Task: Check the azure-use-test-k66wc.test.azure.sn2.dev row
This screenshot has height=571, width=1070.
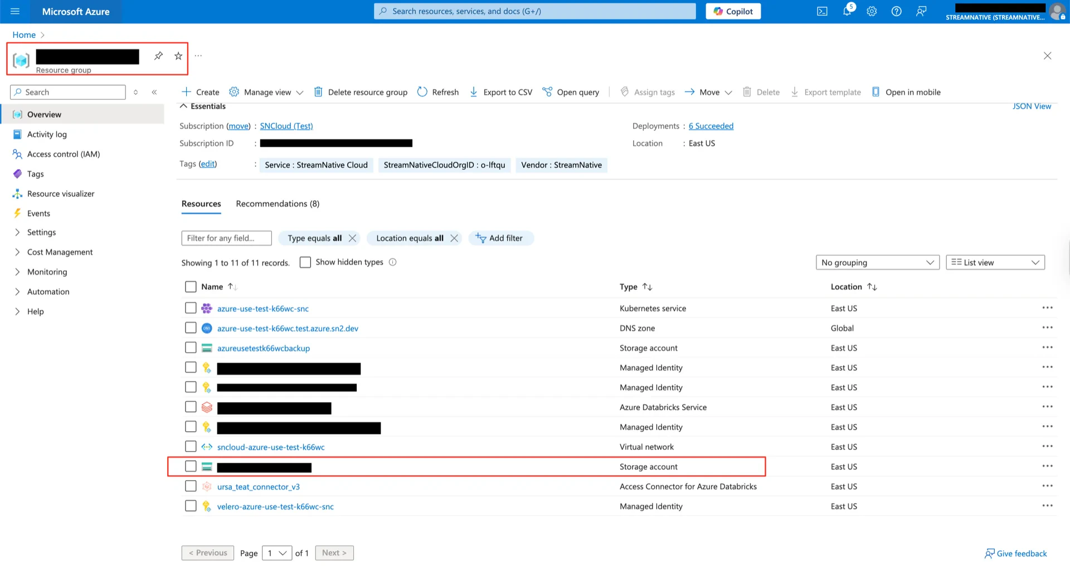Action: (x=191, y=328)
